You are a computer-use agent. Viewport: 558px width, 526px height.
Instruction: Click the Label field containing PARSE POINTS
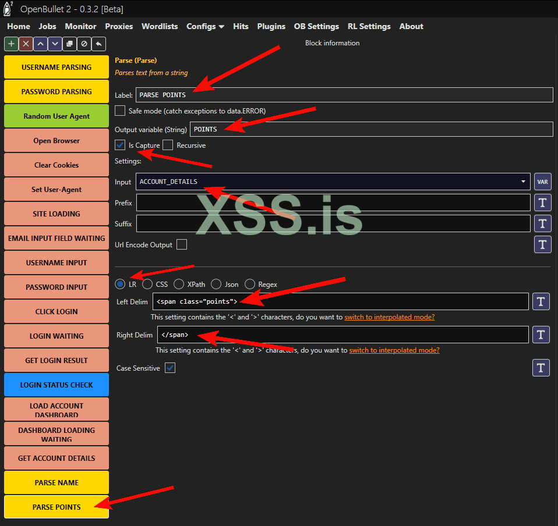pos(344,95)
